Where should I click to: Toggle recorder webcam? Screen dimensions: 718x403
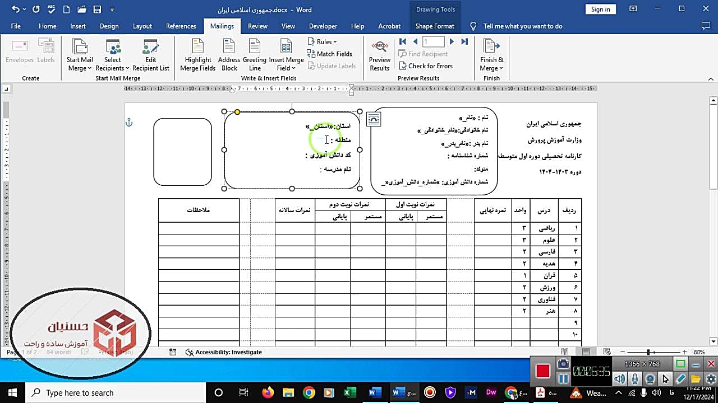[650, 379]
